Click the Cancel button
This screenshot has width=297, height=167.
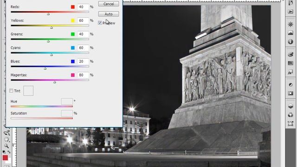(109, 4)
